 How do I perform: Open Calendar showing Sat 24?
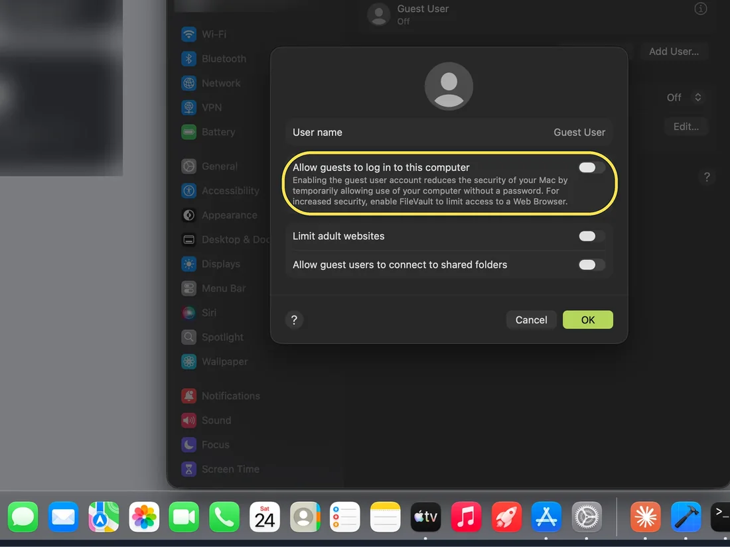[264, 517]
